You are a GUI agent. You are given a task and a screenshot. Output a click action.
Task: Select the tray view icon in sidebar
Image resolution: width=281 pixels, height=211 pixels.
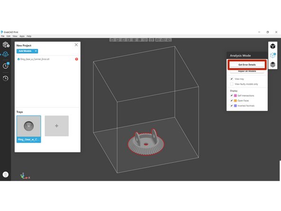point(5,54)
